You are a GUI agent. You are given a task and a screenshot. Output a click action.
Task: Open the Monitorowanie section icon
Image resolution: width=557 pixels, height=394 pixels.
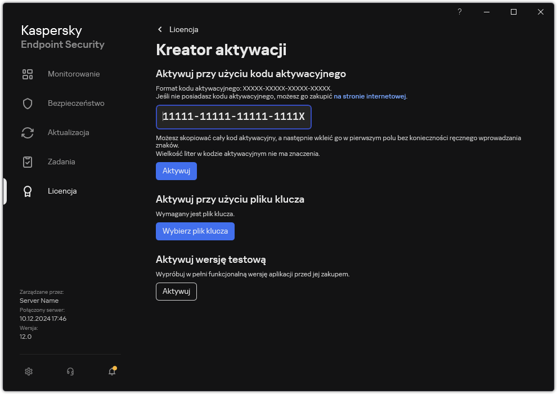pos(28,74)
